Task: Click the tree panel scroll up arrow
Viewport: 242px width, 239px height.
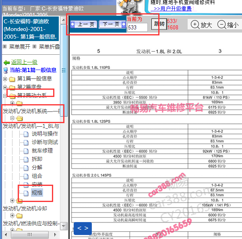Action: coord(64,20)
